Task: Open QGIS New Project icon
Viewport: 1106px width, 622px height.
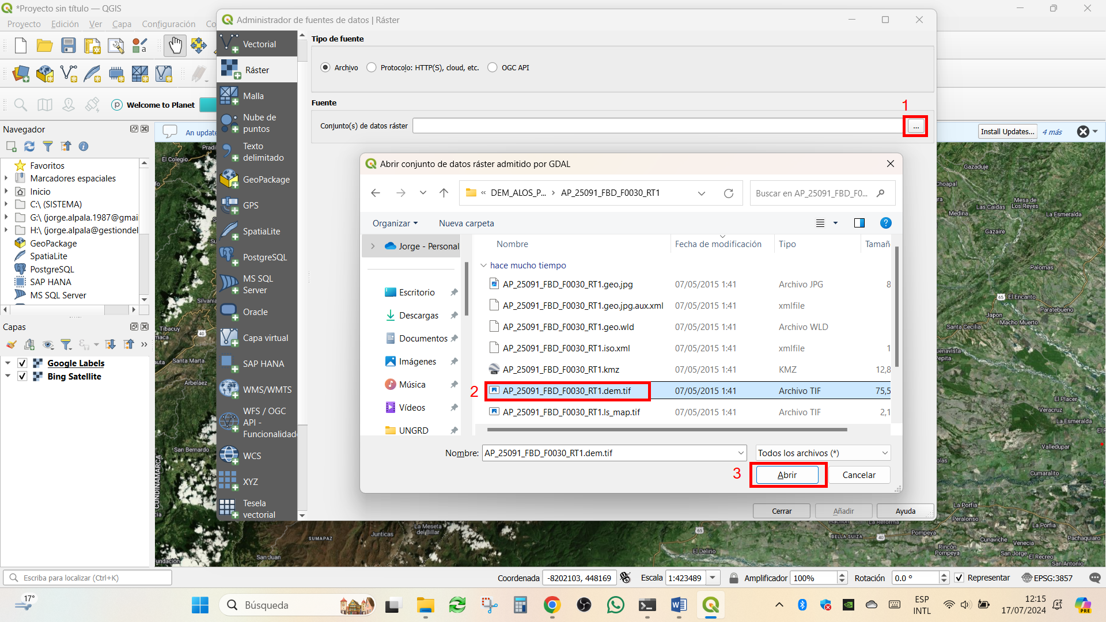Action: tap(21, 45)
